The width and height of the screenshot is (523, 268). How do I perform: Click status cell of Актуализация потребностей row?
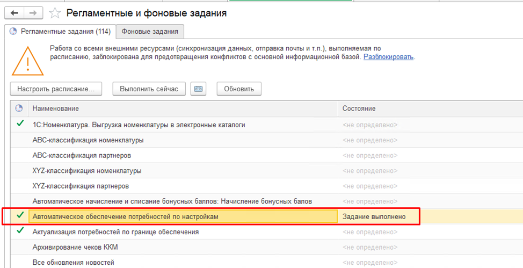(430, 232)
